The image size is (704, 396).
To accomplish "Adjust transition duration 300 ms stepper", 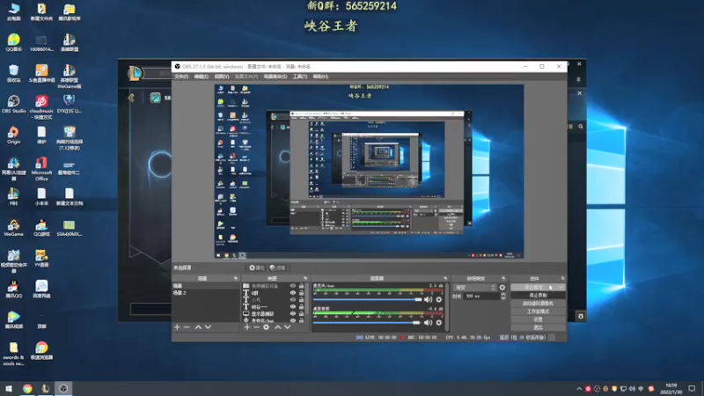I will tap(502, 297).
